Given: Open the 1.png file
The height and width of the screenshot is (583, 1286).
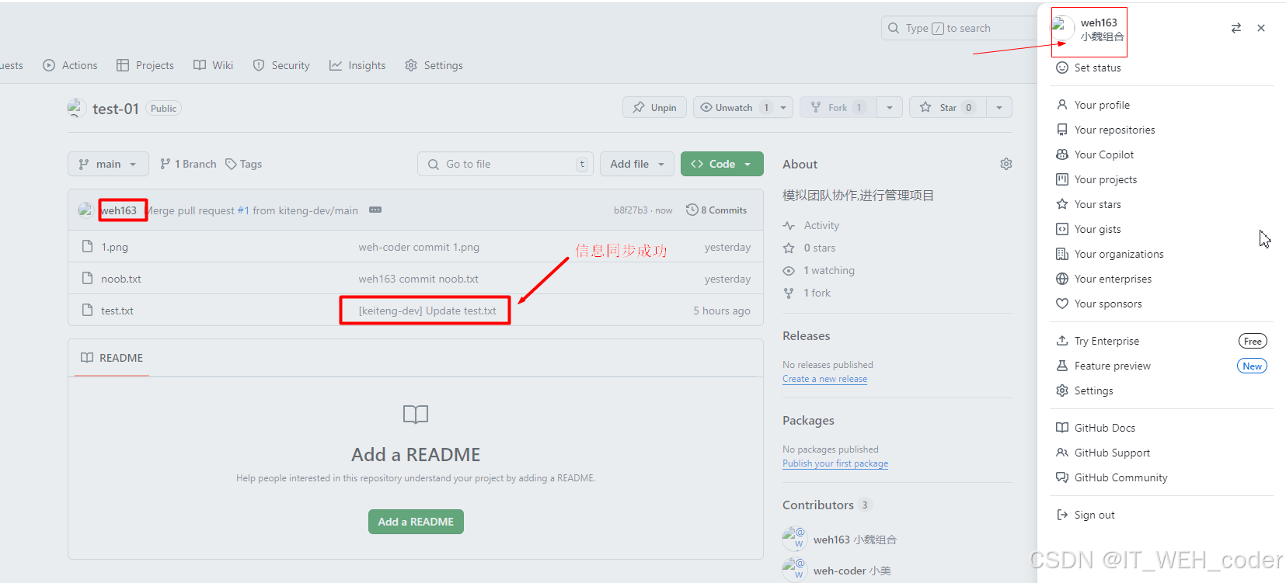Looking at the screenshot, I should [x=114, y=247].
